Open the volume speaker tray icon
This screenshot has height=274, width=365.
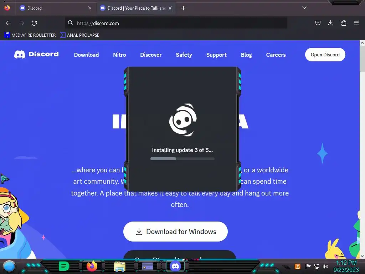click(x=325, y=266)
